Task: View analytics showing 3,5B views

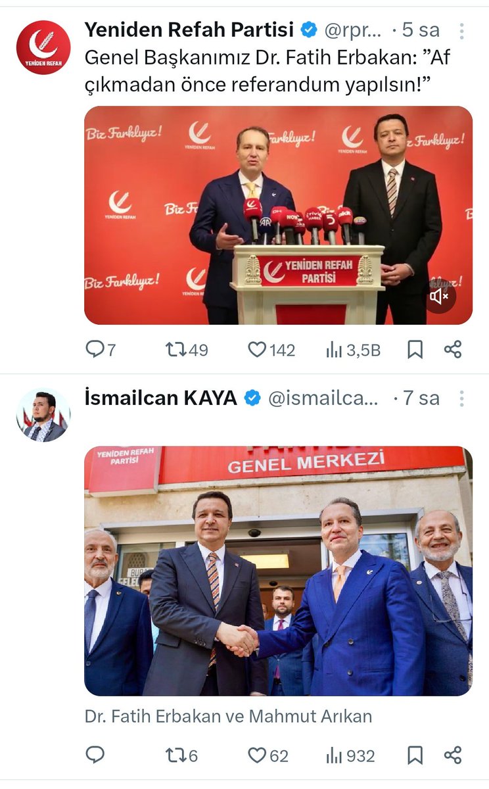Action: (353, 350)
